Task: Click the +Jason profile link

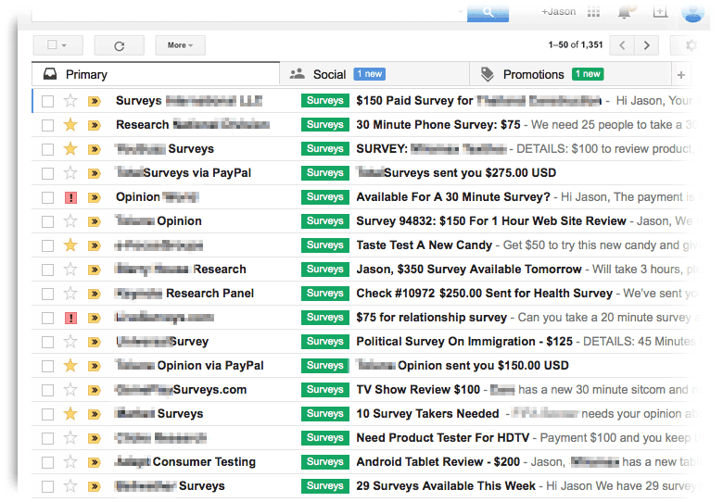Action: click(x=558, y=11)
